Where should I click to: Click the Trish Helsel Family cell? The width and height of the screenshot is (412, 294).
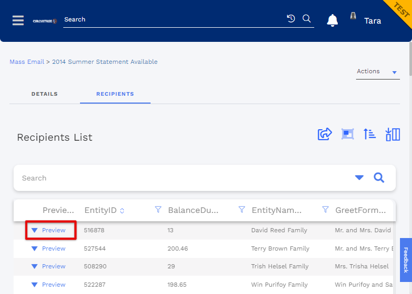point(280,266)
